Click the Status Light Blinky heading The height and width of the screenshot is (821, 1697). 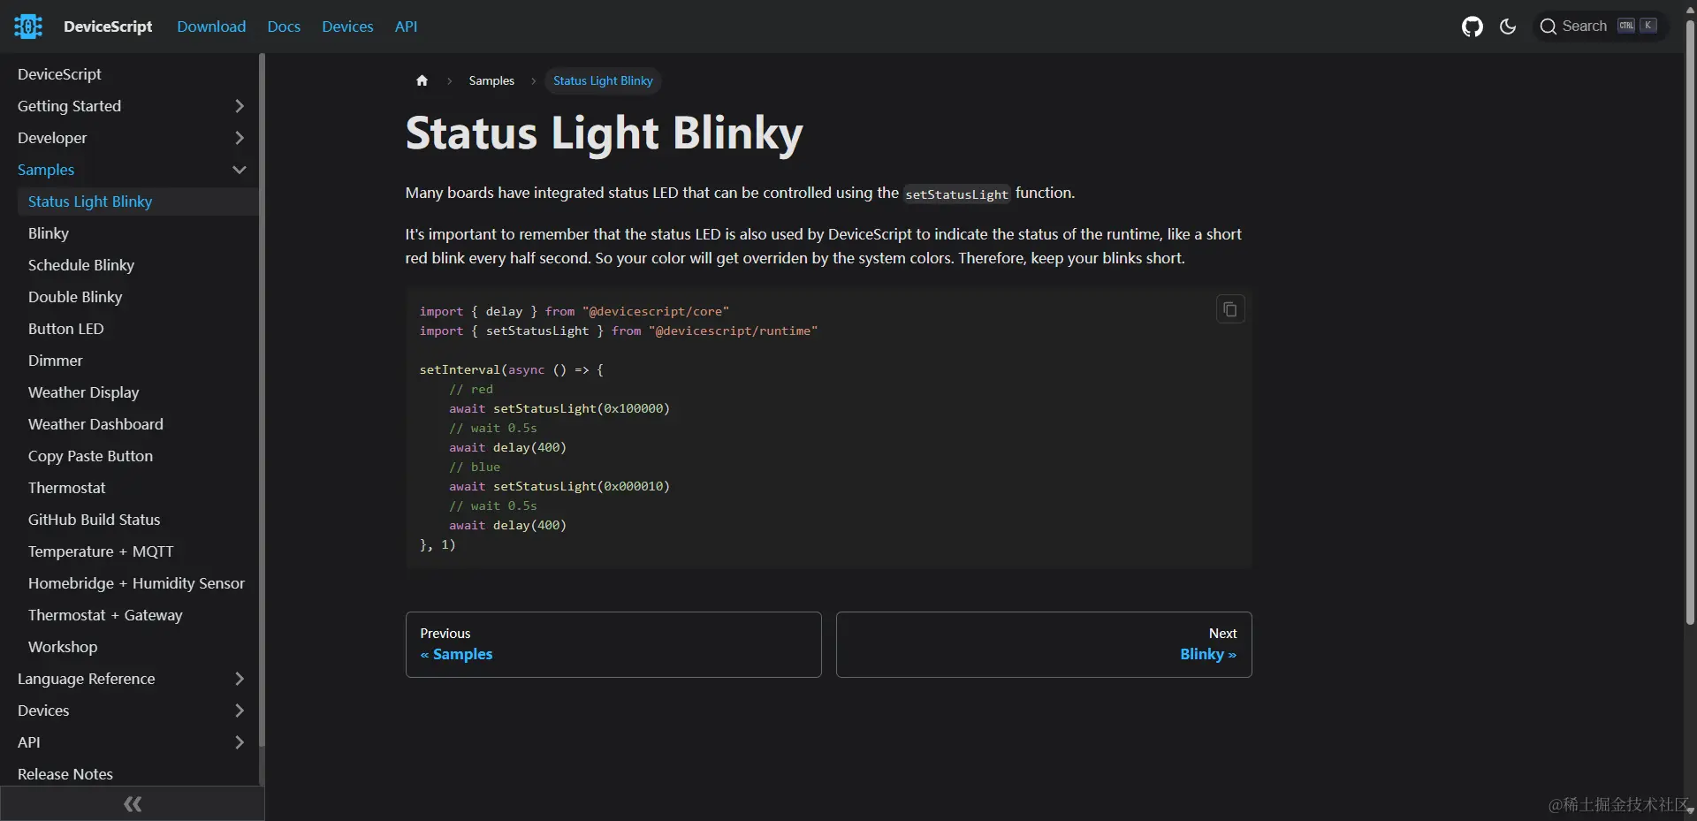pyautogui.click(x=604, y=133)
